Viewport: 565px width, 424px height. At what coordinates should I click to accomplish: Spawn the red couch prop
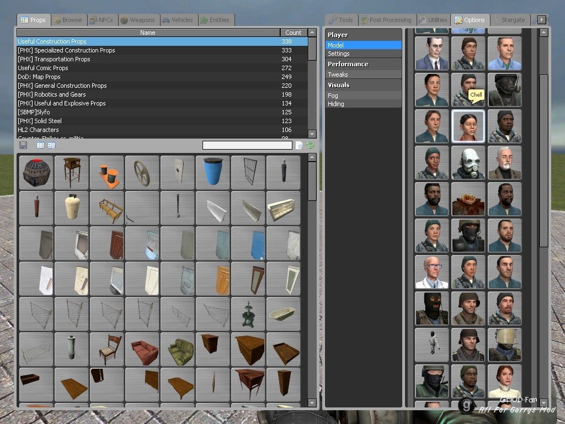pos(142,349)
